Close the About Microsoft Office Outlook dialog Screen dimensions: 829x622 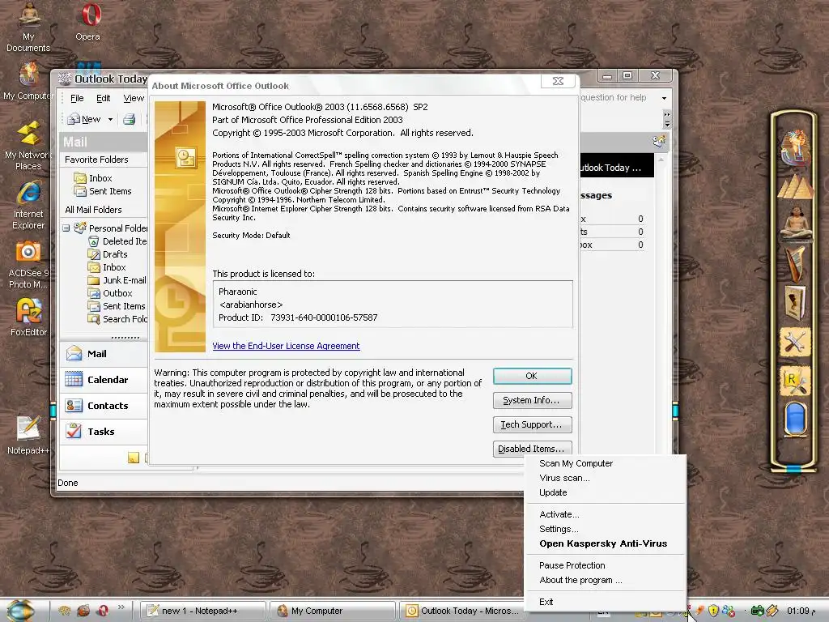[558, 81]
